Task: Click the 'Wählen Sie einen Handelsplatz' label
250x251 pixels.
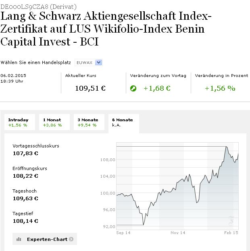Action: click(36, 63)
